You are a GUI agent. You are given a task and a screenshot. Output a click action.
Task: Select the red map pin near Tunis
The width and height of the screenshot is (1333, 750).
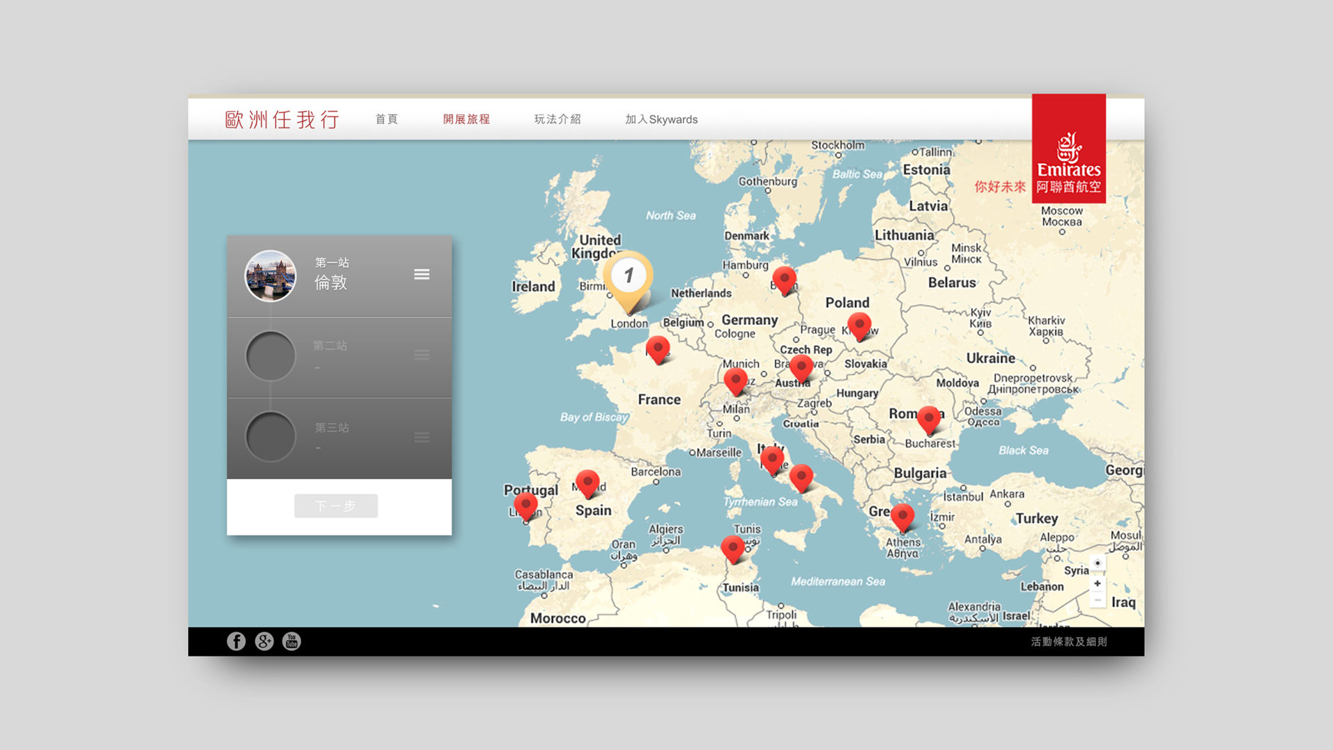point(733,549)
